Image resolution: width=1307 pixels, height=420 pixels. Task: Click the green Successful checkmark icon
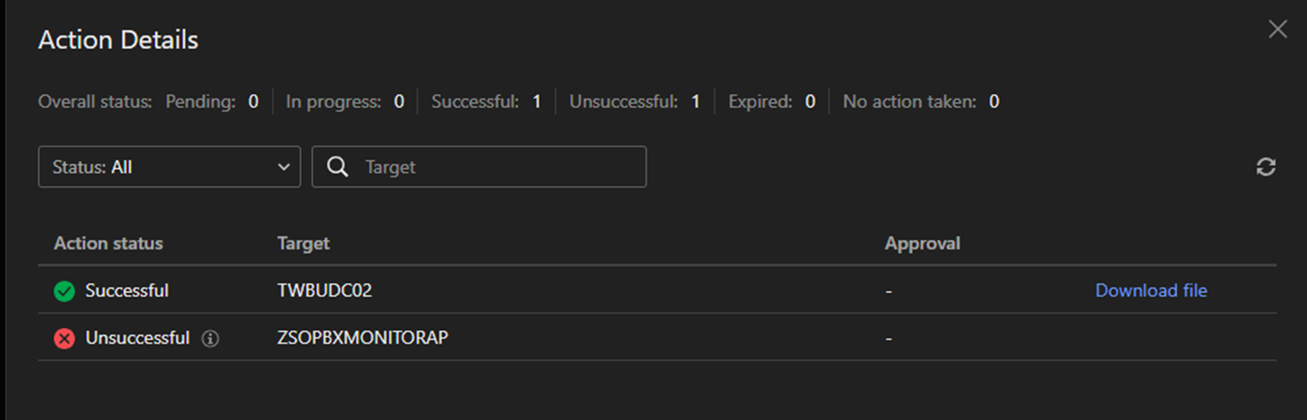coord(64,291)
